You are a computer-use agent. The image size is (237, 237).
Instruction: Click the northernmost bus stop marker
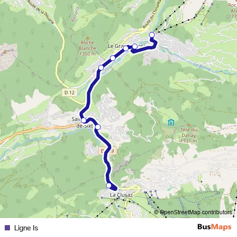(152, 35)
